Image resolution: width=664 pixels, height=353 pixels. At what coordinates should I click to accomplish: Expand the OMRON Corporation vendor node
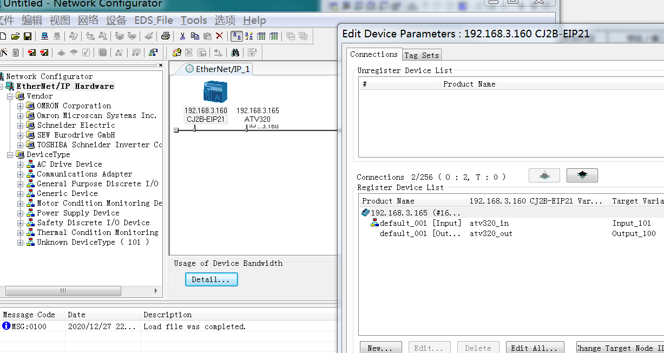tap(21, 106)
